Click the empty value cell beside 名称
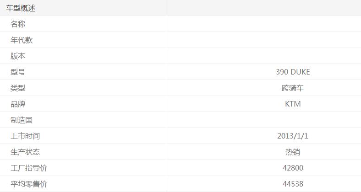Image resolution: width=361 pixels, height=192 pixels. pyautogui.click(x=264, y=24)
